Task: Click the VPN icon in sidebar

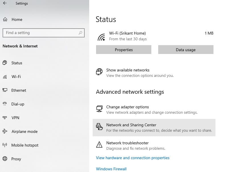Action: click(x=5, y=117)
